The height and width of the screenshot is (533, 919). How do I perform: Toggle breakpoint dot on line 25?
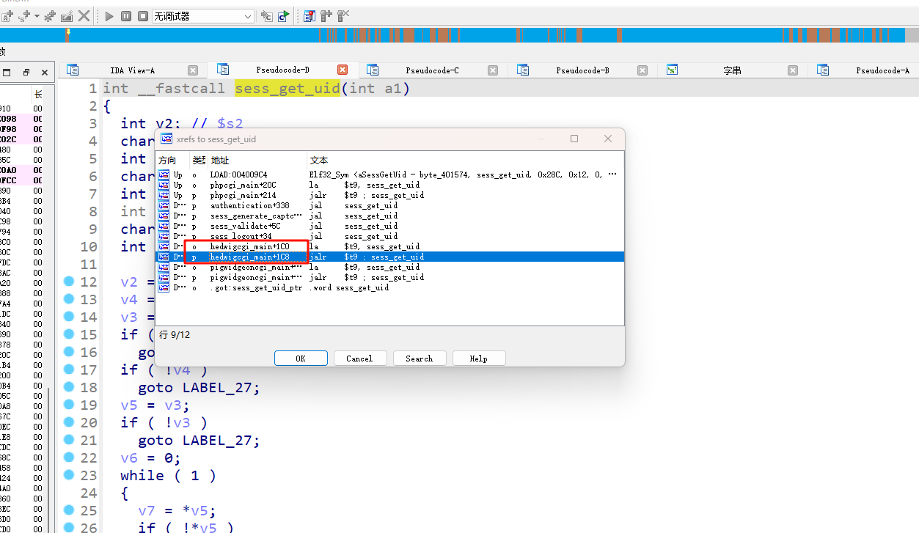69,510
